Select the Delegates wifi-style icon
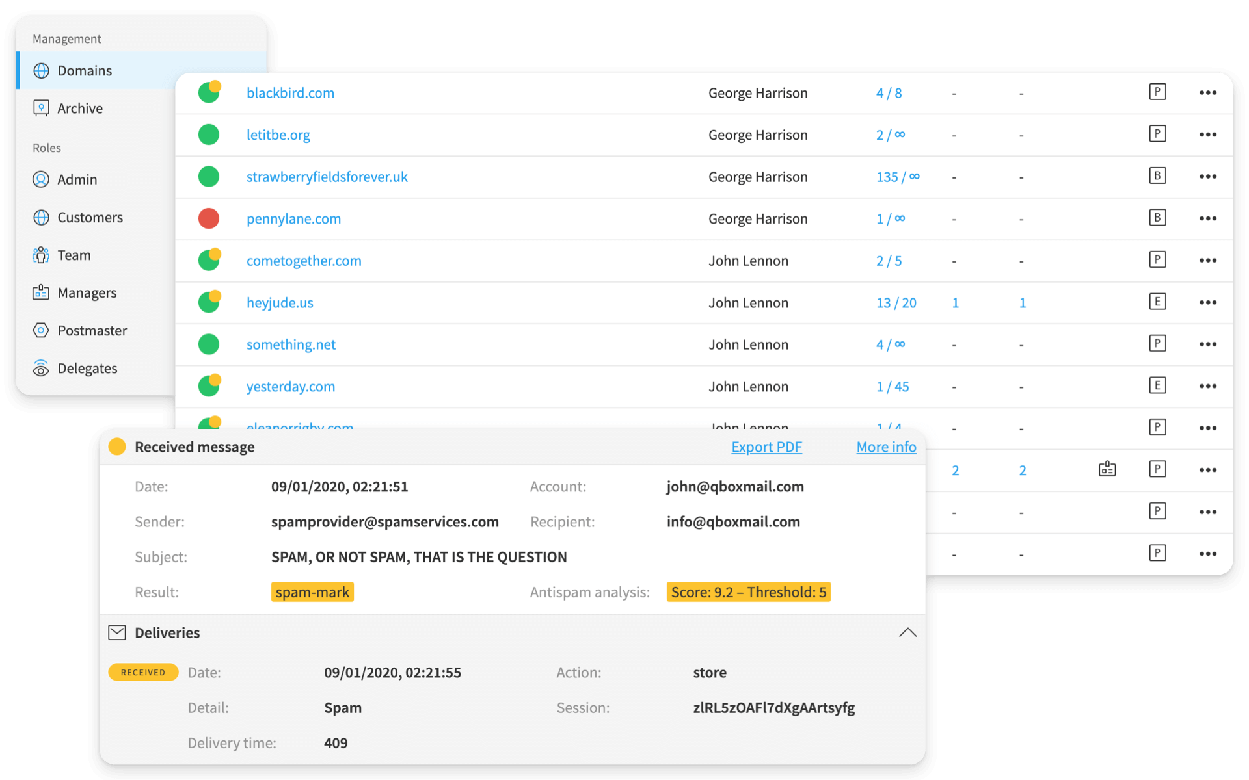 click(x=42, y=368)
